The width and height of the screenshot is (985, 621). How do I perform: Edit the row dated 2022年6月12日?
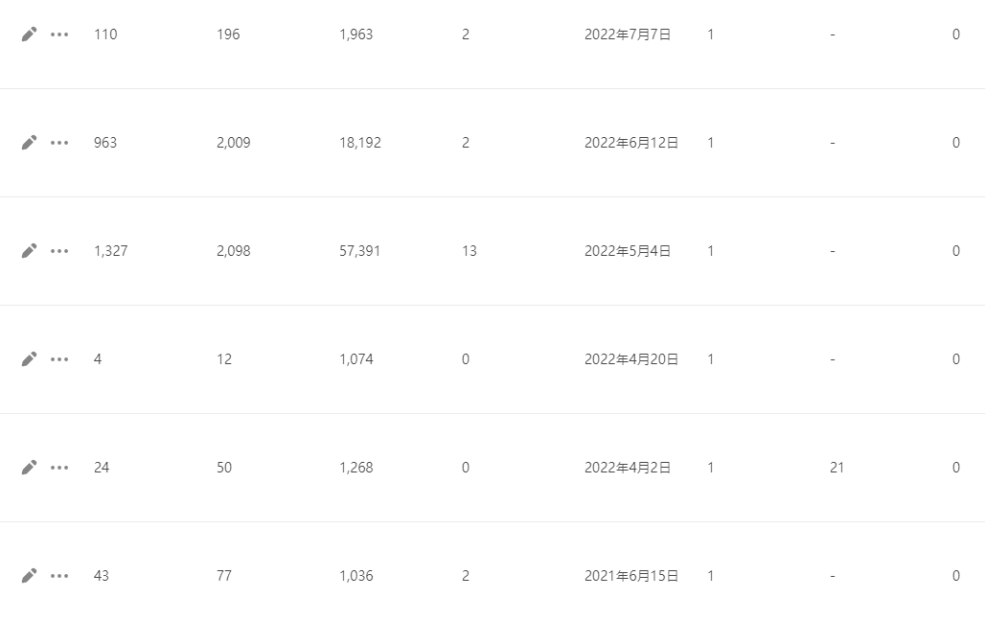coord(29,143)
